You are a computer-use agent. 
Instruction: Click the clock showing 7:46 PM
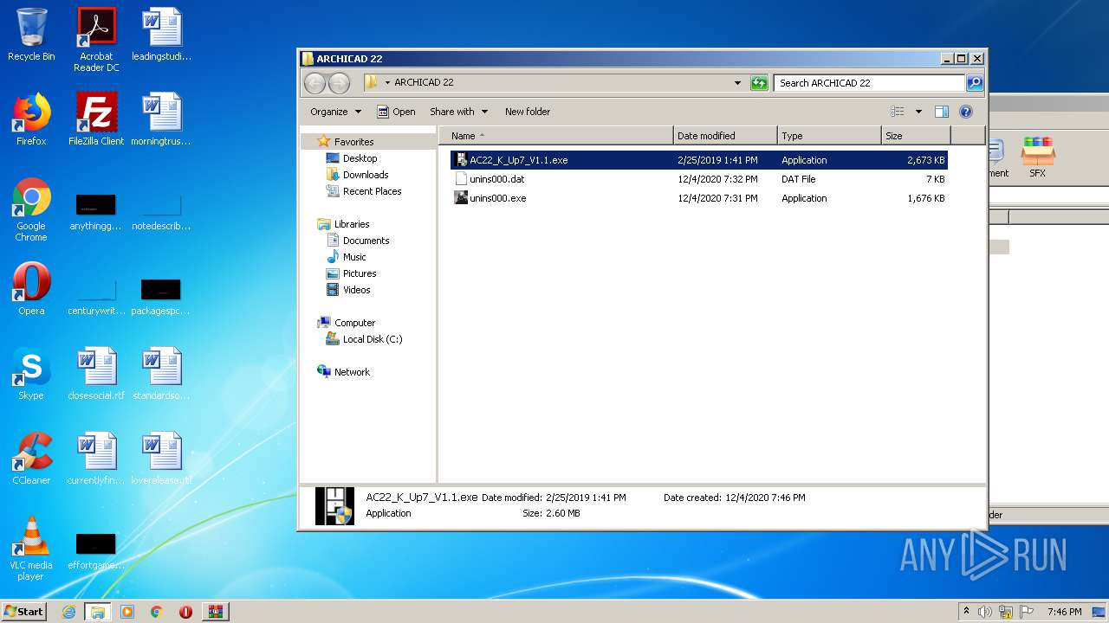1064,612
